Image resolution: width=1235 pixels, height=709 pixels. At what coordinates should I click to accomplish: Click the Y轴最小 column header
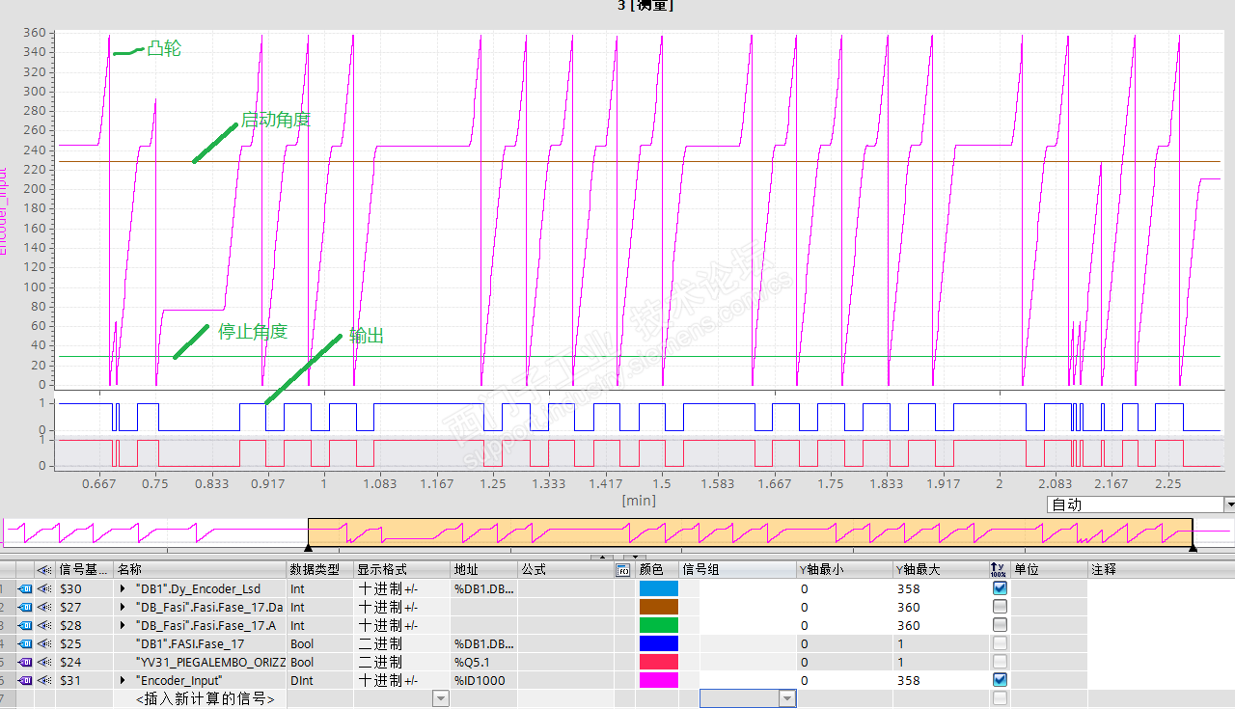(x=845, y=570)
